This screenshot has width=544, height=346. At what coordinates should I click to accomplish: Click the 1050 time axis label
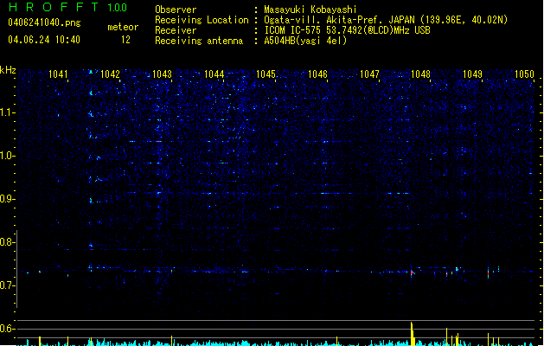pos(524,74)
